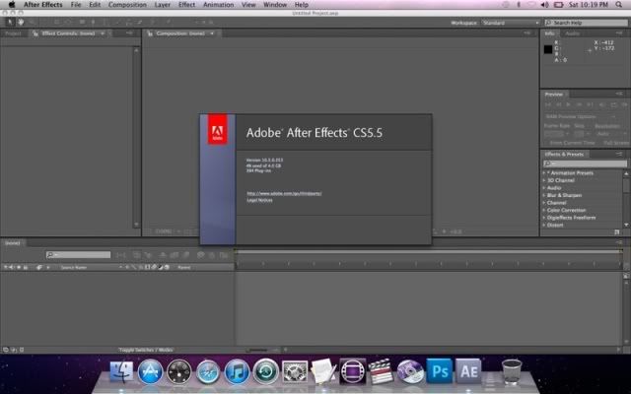
Task: Switch to the Audio panel tab
Action: 572,33
